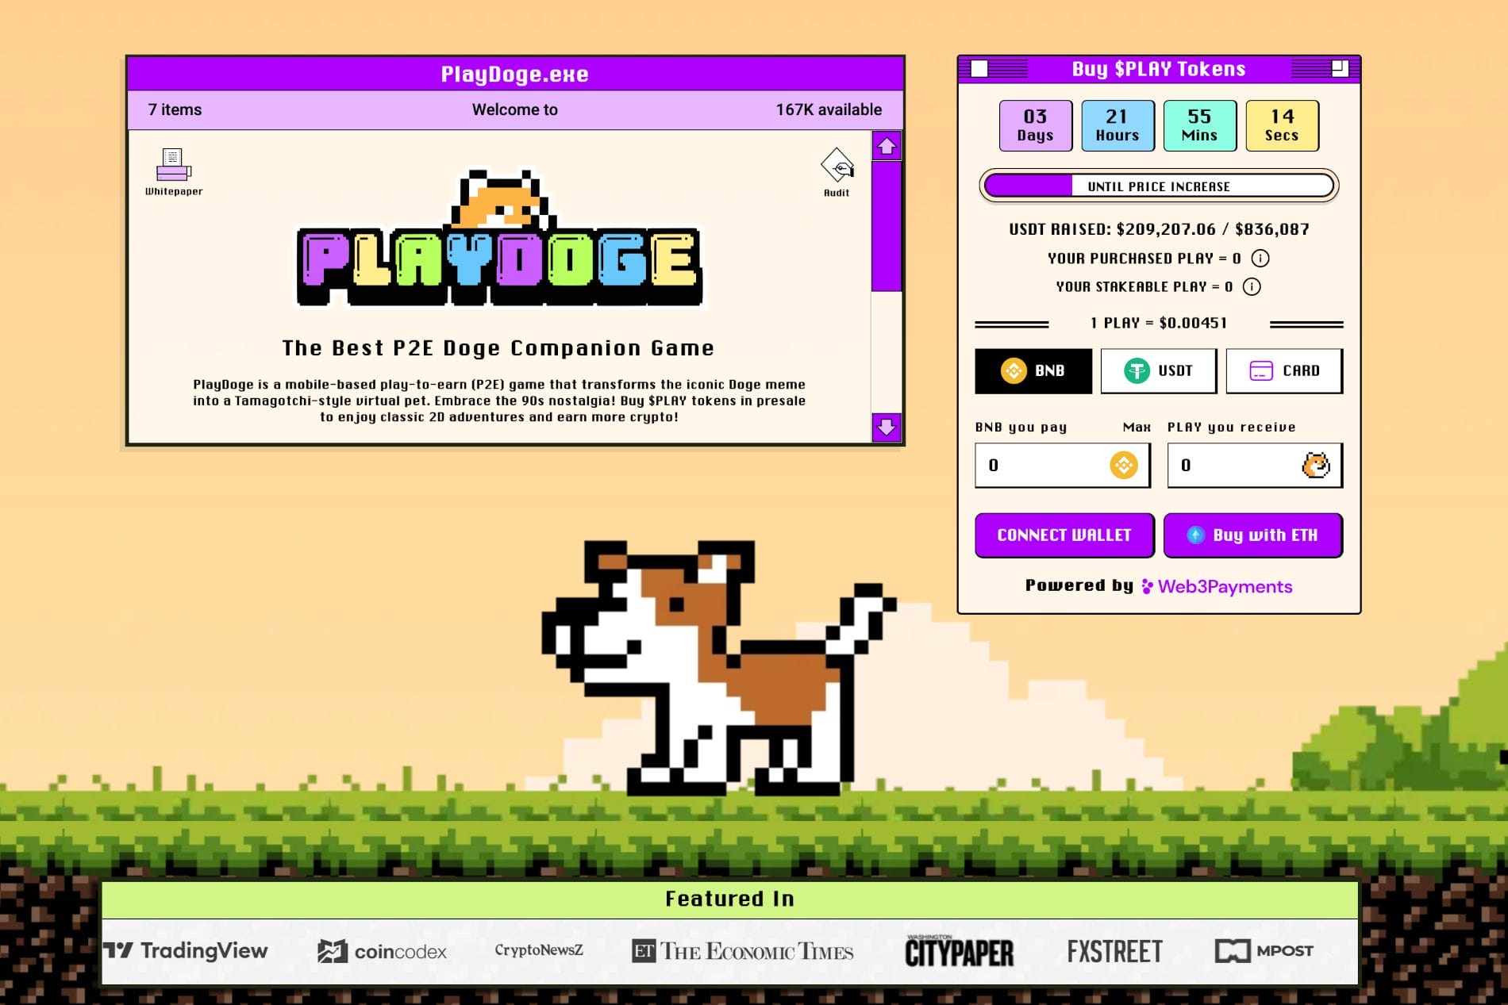View info about your stakeable PLAY
This screenshot has width=1508, height=1005.
(x=1252, y=287)
